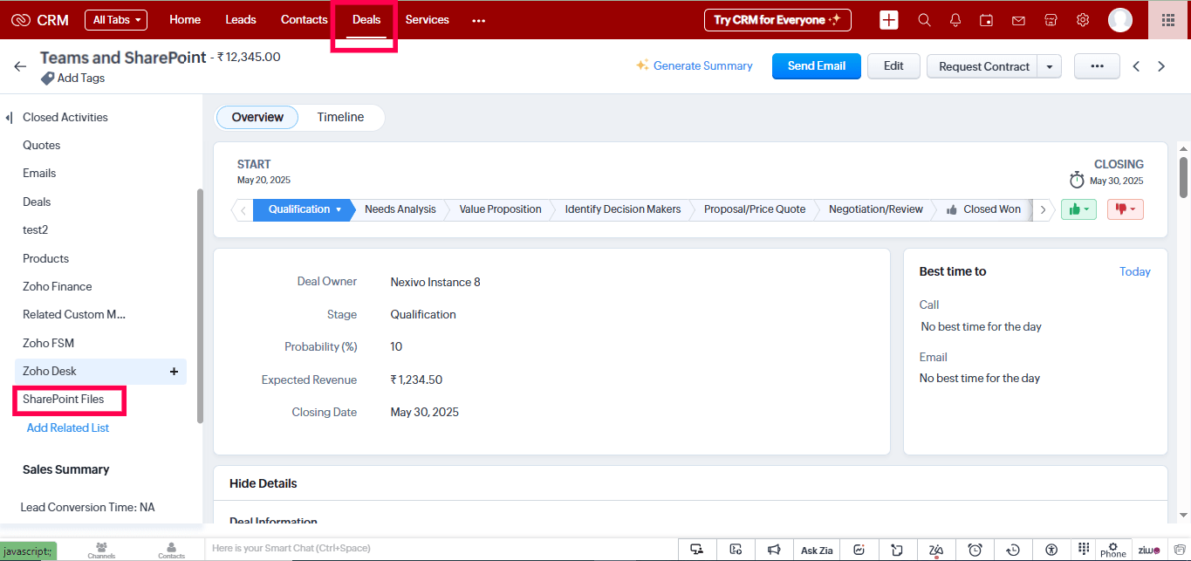Open the Quotes related list
Viewport: 1191px width, 561px height.
tap(42, 146)
